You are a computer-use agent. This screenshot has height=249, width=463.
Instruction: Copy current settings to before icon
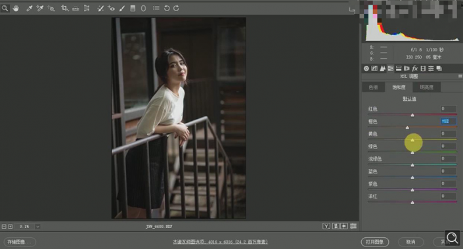point(344,226)
